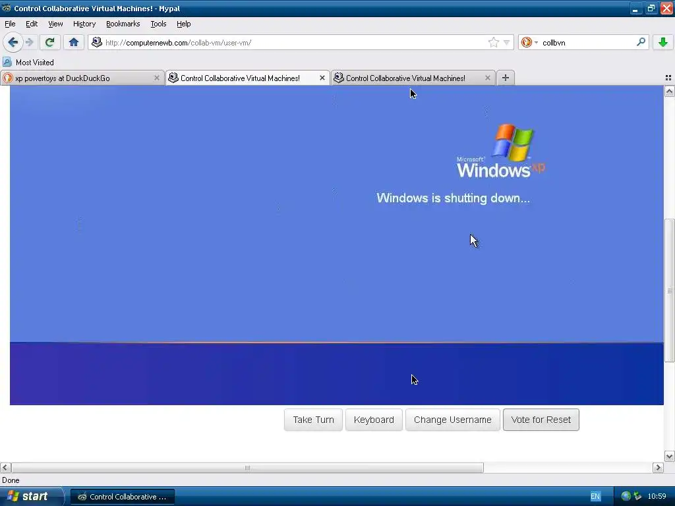Viewport: 675px width, 506px height.
Task: Click the Change Username button
Action: click(452, 420)
